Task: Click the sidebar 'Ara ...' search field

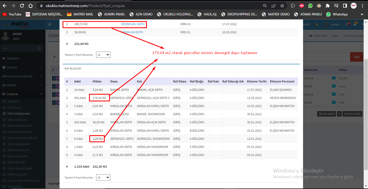Action: click(19, 48)
